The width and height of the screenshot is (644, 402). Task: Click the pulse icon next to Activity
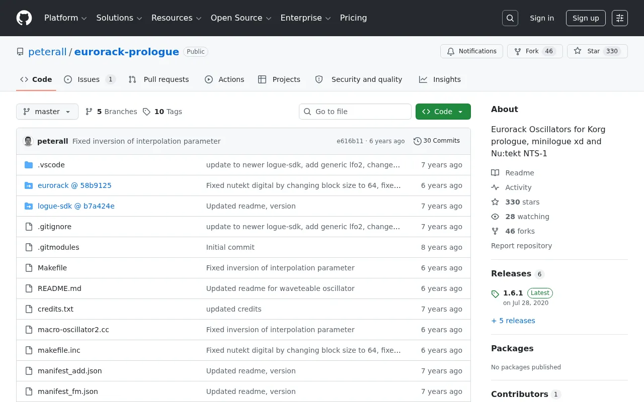click(x=495, y=187)
